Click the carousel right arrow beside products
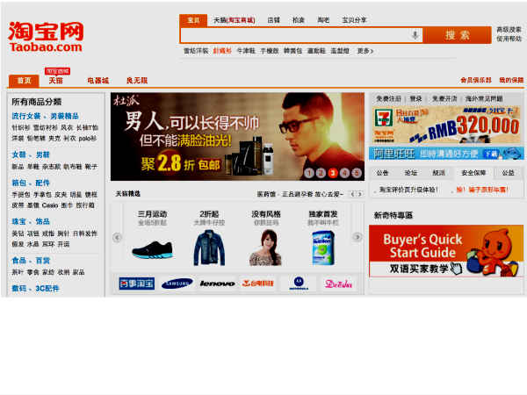This screenshot has width=527, height=395. coord(357,237)
